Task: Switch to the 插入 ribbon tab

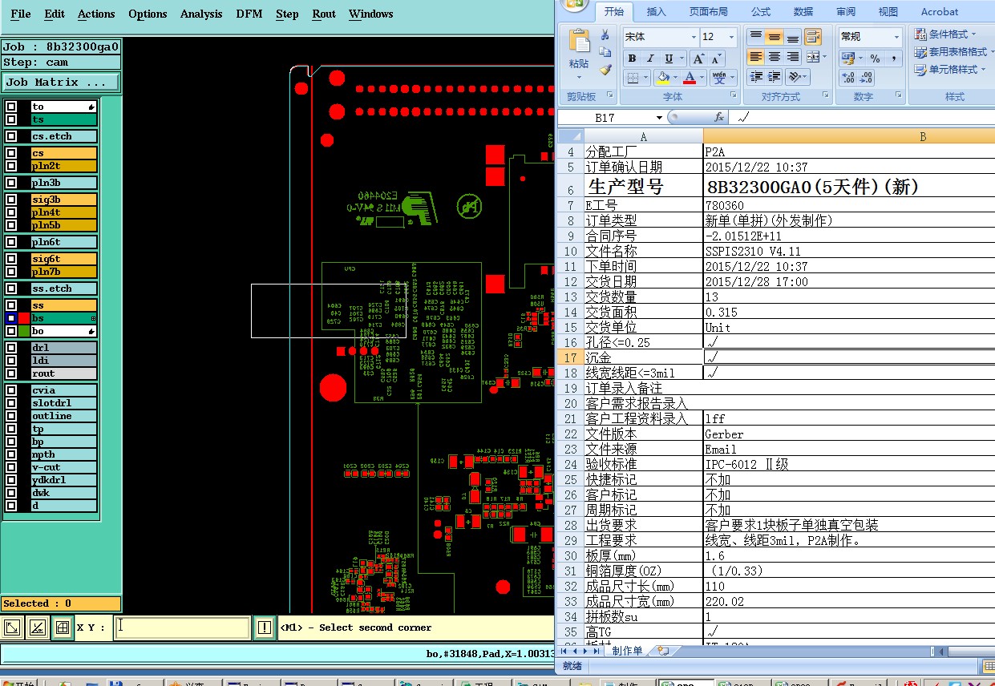Action: click(656, 12)
